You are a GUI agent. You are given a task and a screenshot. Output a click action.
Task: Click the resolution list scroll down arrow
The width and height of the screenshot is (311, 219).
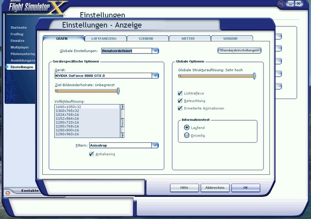click(x=123, y=135)
